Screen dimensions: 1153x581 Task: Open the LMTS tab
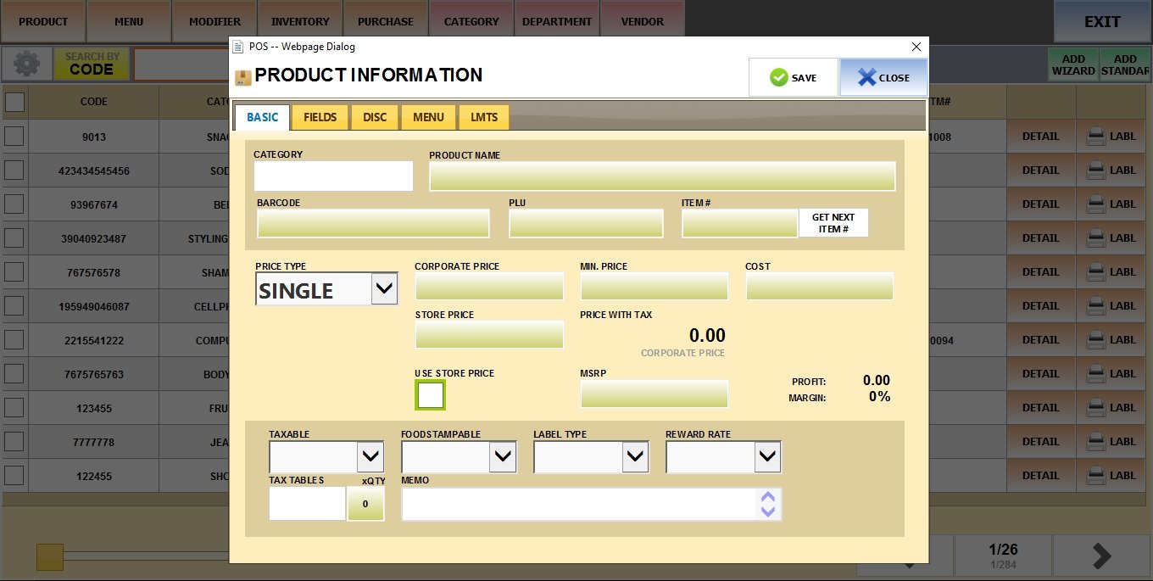coord(484,117)
